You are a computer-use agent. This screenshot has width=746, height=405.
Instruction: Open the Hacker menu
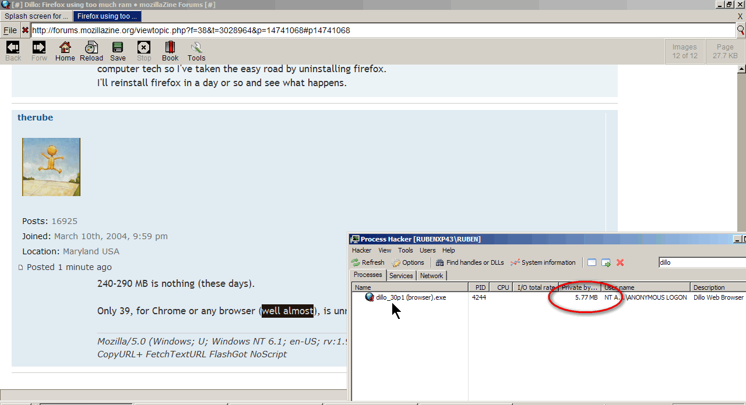(x=361, y=250)
